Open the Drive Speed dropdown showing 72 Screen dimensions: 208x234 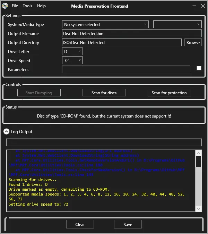(x=72, y=60)
